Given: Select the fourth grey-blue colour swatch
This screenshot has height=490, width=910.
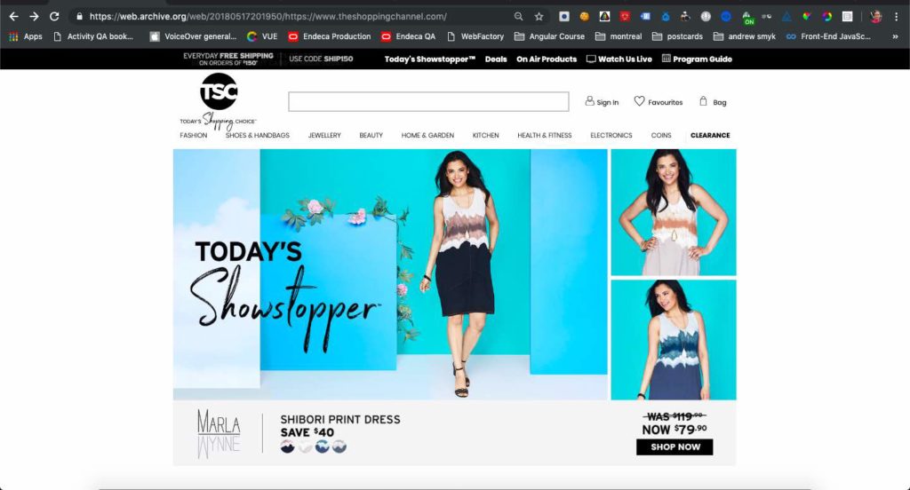Looking at the screenshot, I should click(x=339, y=447).
